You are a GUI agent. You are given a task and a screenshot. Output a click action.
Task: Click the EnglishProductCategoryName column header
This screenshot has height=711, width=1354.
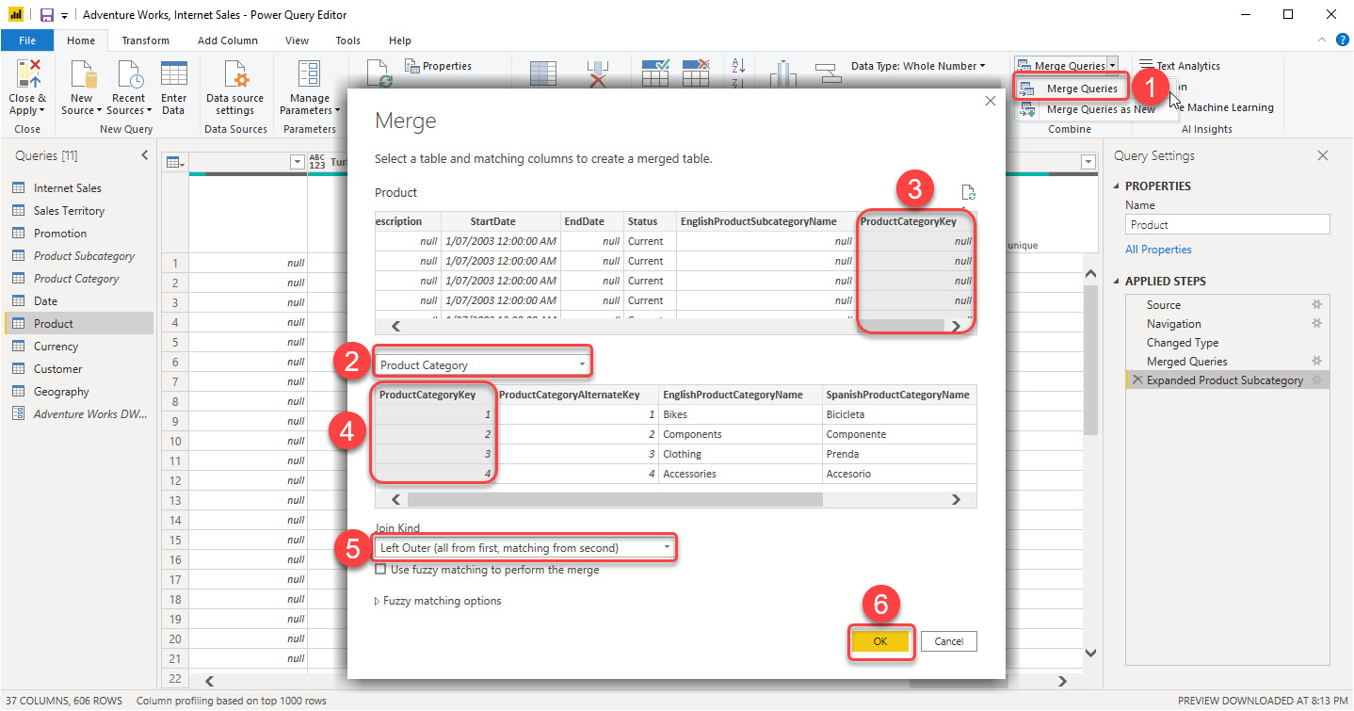(739, 395)
